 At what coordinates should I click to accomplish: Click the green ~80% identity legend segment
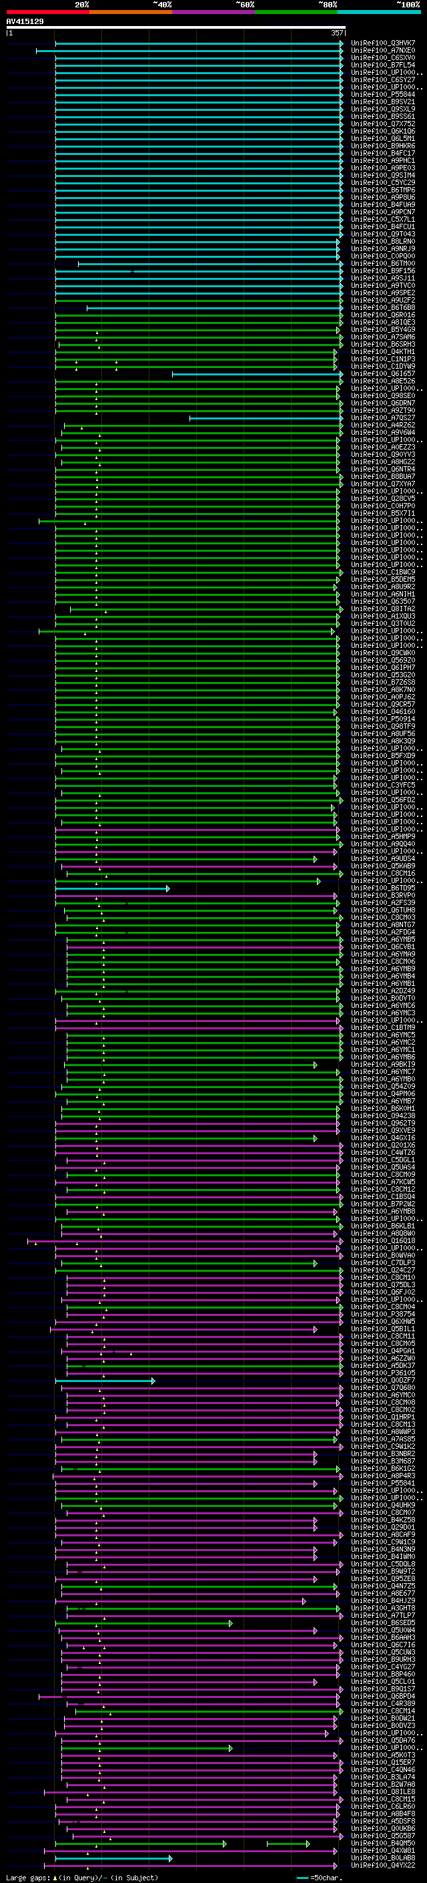296,12
